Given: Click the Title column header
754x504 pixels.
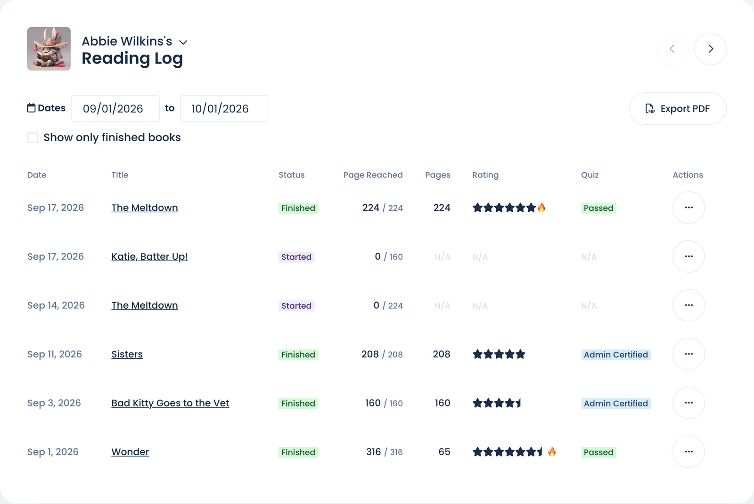Looking at the screenshot, I should pyautogui.click(x=120, y=175).
